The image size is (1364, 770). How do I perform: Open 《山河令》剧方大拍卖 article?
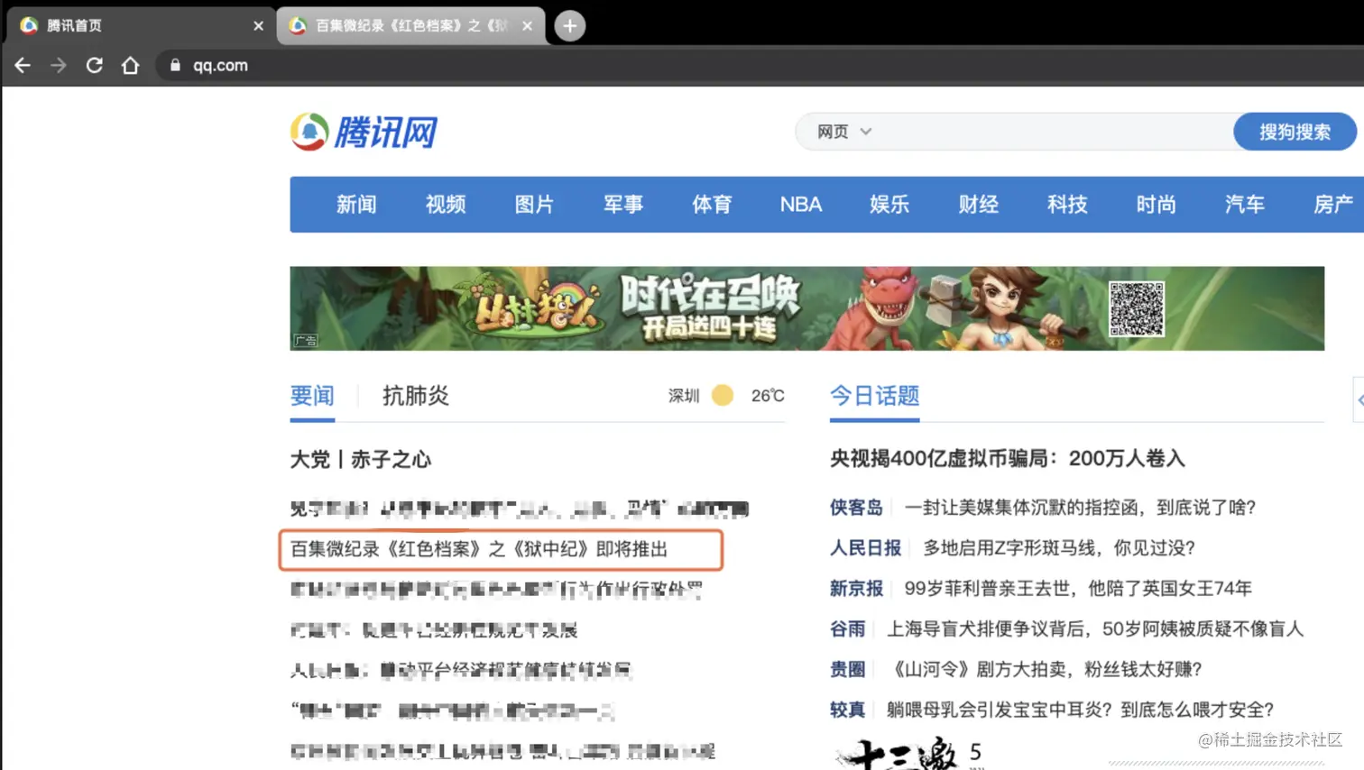point(1045,670)
